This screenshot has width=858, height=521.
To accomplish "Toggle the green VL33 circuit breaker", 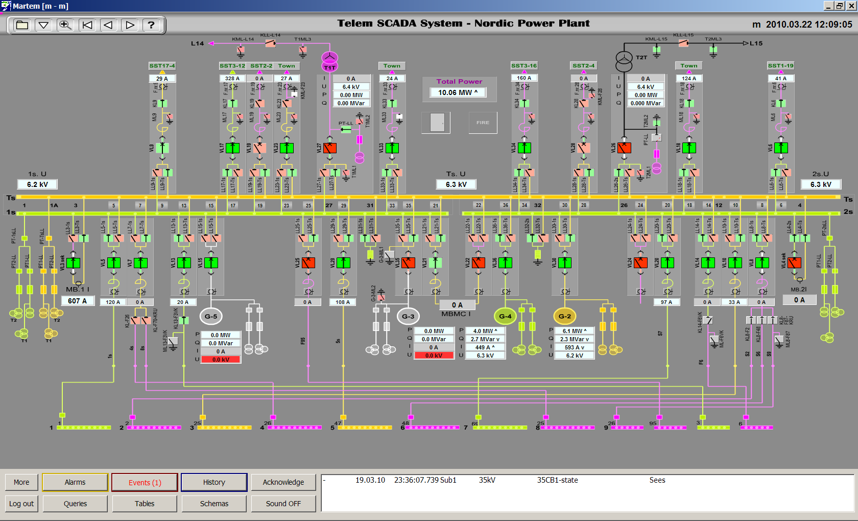I will click(392, 148).
